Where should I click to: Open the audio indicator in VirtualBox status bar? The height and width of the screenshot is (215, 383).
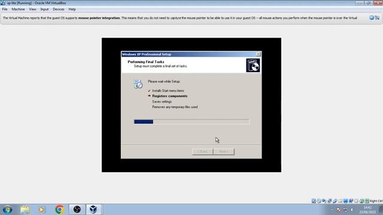tap(324, 201)
